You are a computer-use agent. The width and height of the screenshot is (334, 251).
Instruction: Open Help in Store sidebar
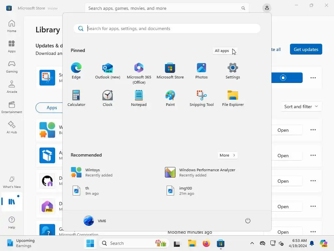12,223
